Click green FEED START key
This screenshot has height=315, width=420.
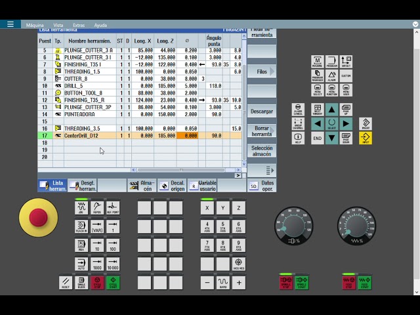point(365,283)
